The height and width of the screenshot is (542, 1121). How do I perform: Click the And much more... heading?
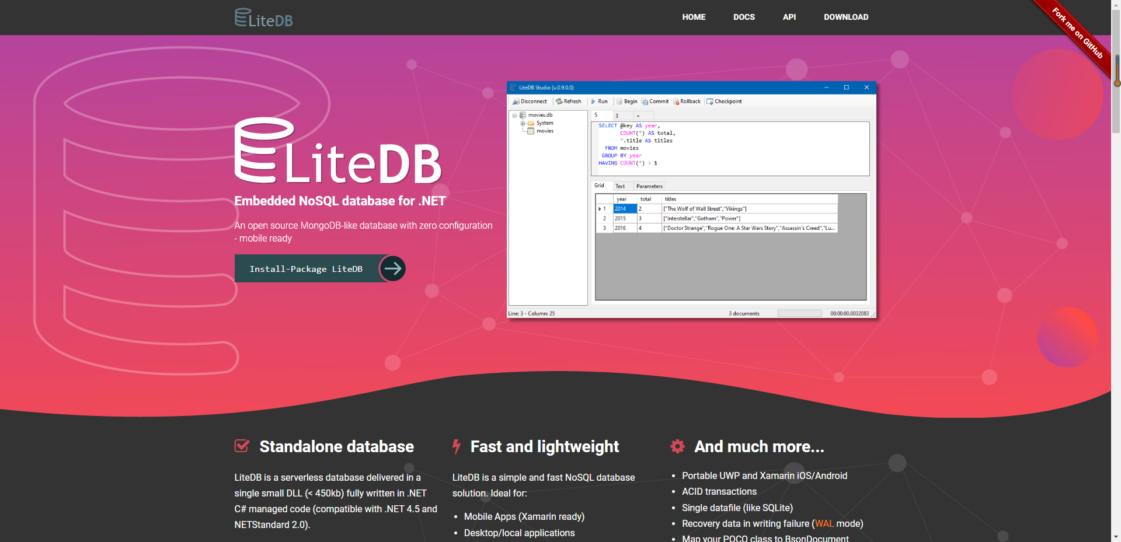pyautogui.click(x=759, y=446)
